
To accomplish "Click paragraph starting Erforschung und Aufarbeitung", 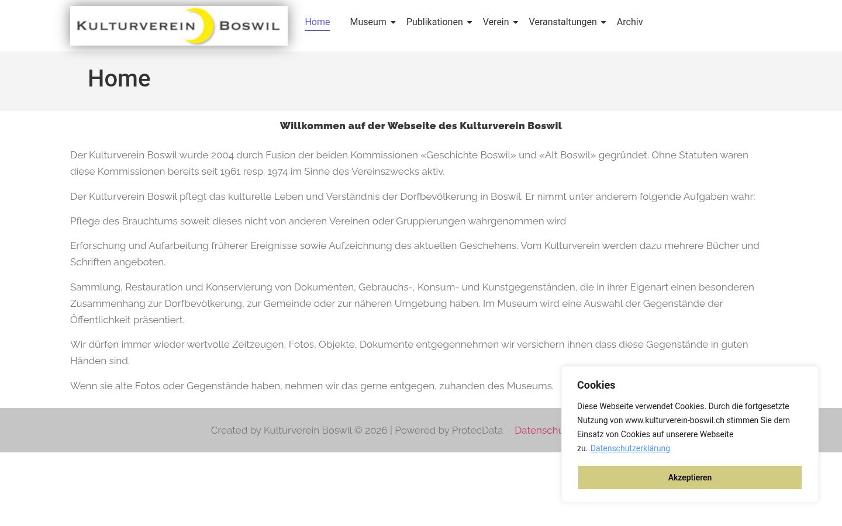I will point(415,254).
